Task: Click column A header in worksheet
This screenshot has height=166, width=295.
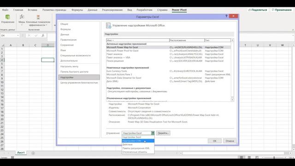Action: coord(11,45)
